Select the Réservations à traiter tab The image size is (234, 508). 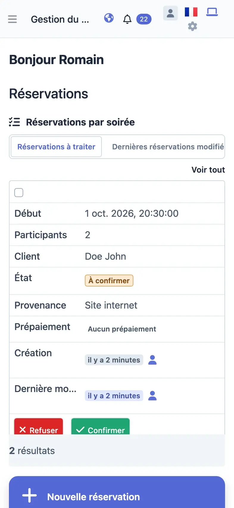[56, 147]
